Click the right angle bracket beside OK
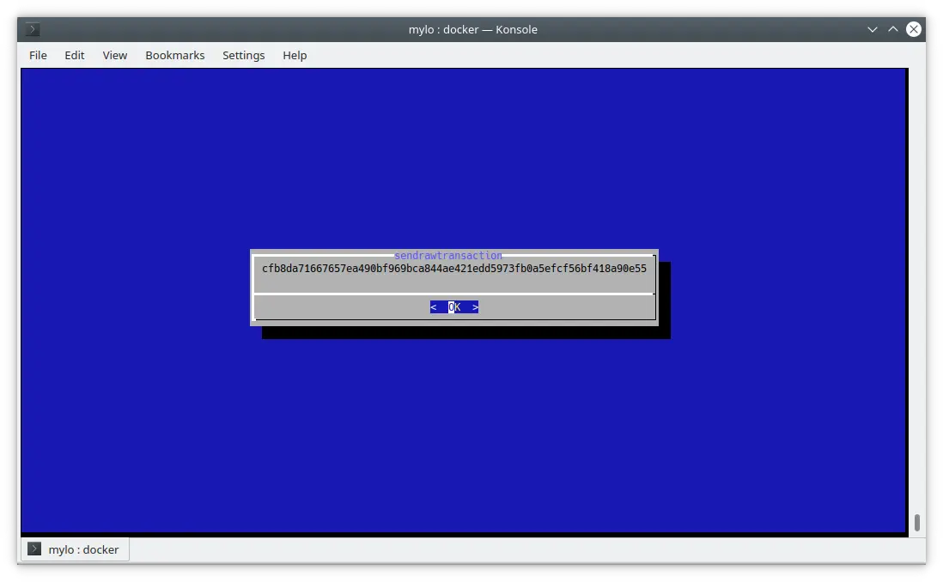 click(475, 307)
